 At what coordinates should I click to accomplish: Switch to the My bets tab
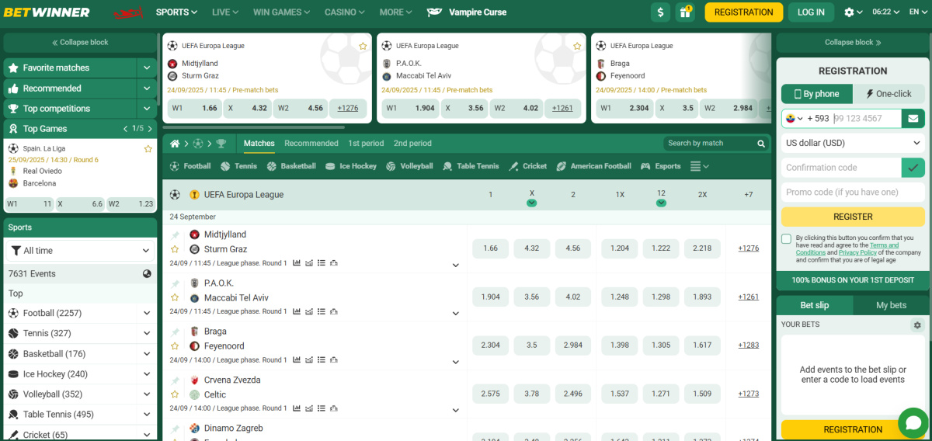(891, 305)
